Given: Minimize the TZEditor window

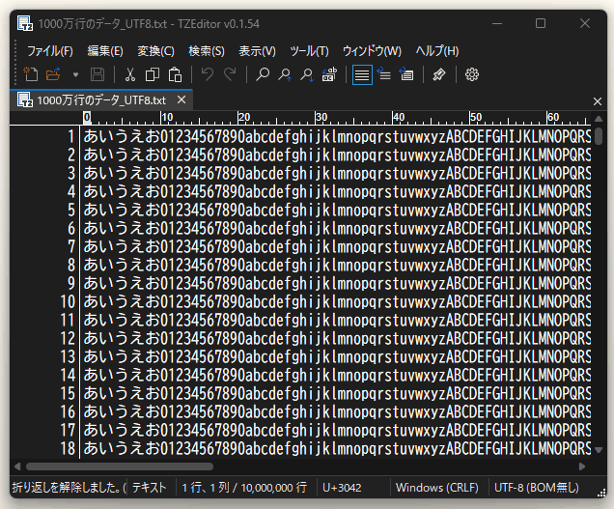Looking at the screenshot, I should [497, 23].
